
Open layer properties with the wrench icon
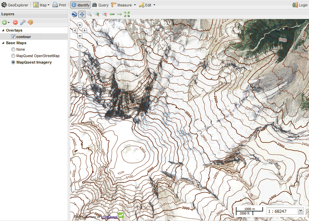[22, 22]
